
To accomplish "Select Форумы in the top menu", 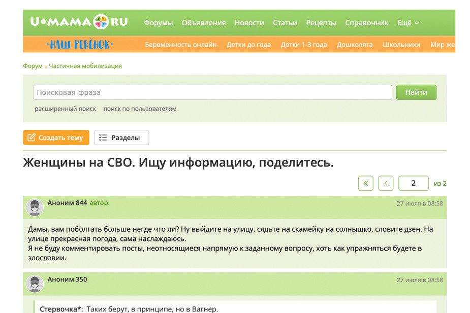I will click(158, 22).
